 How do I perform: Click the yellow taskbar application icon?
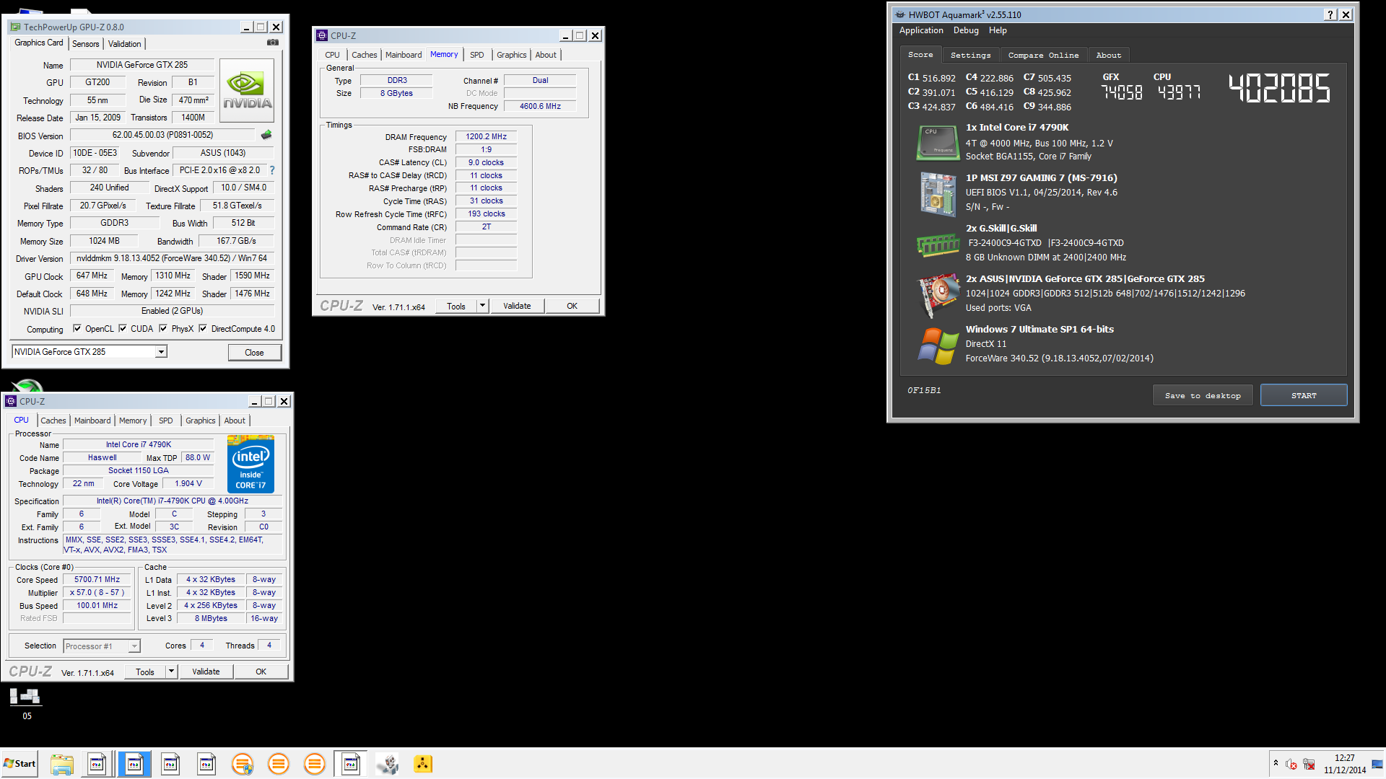[x=423, y=764]
